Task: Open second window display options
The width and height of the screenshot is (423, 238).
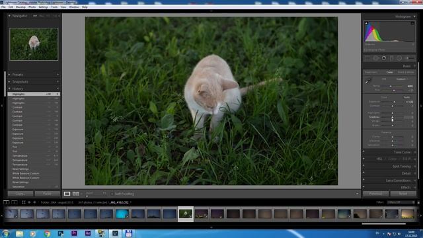Action: tap(15, 202)
